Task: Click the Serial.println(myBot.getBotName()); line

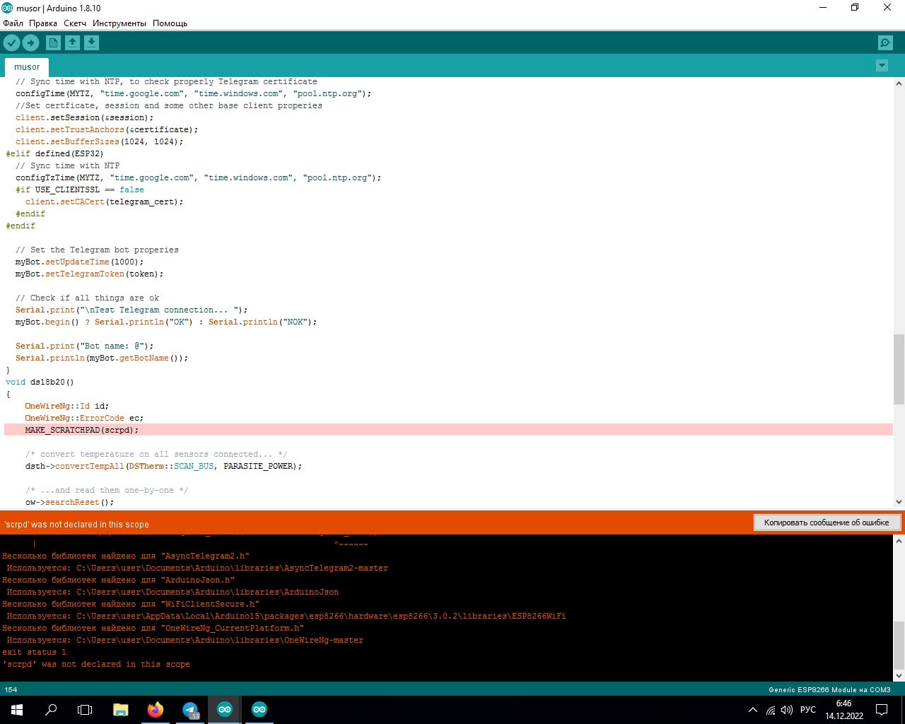Action: click(x=102, y=358)
